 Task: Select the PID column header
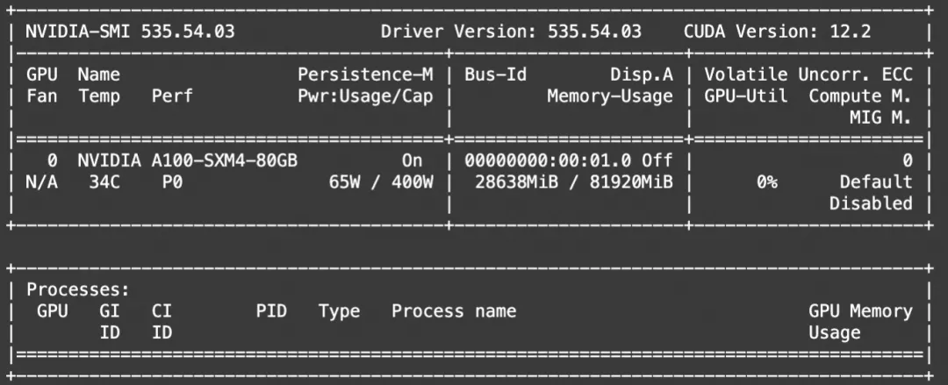coord(271,311)
